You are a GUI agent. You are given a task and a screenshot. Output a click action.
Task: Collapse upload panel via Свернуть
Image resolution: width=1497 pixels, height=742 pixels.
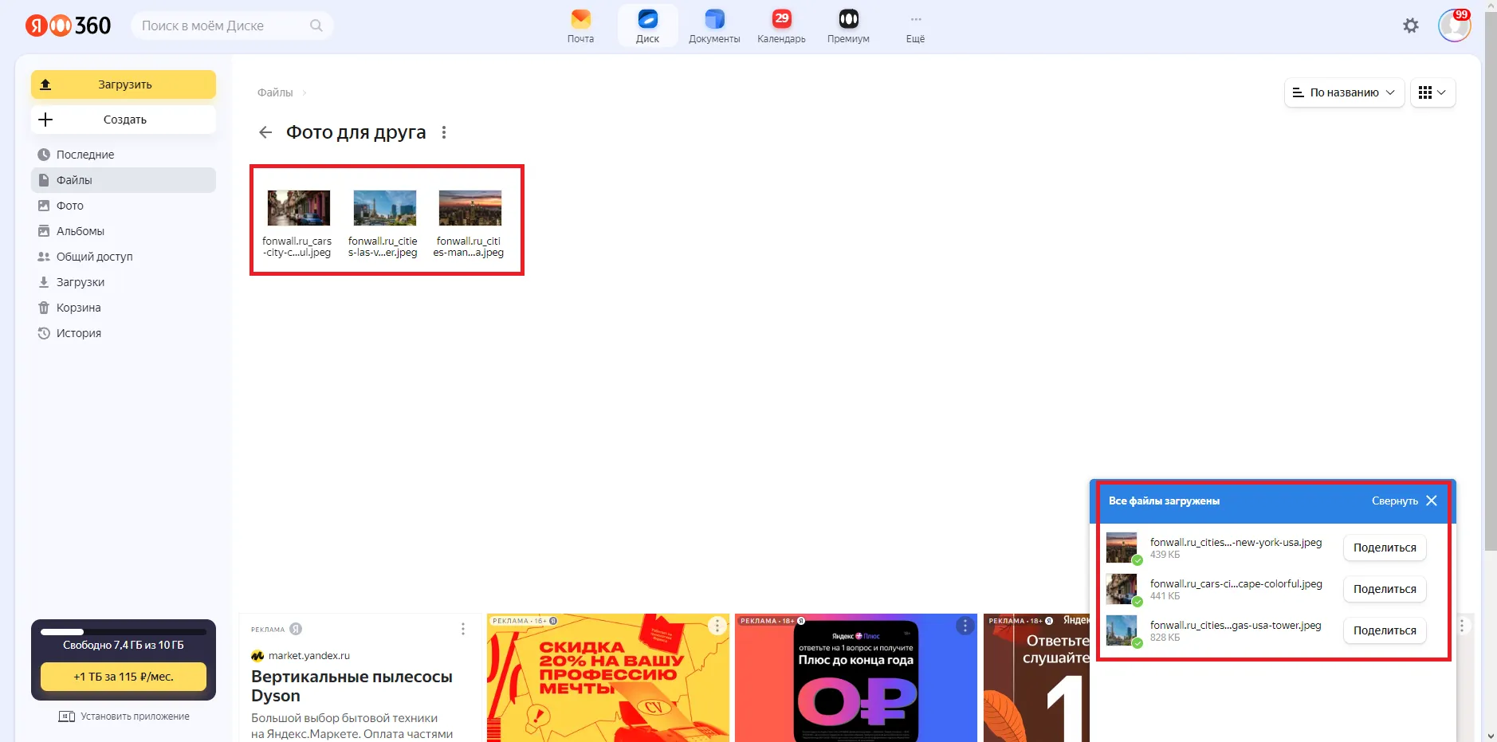[x=1394, y=501]
